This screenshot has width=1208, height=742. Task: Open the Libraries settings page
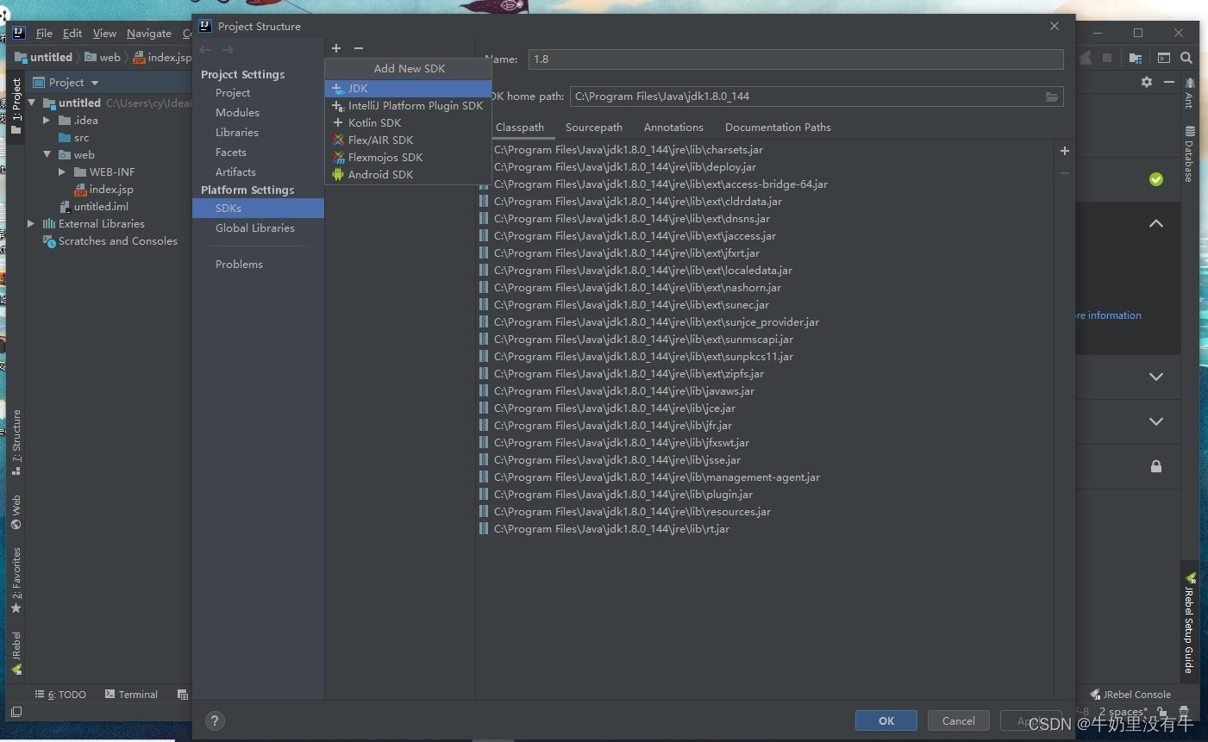click(x=237, y=133)
